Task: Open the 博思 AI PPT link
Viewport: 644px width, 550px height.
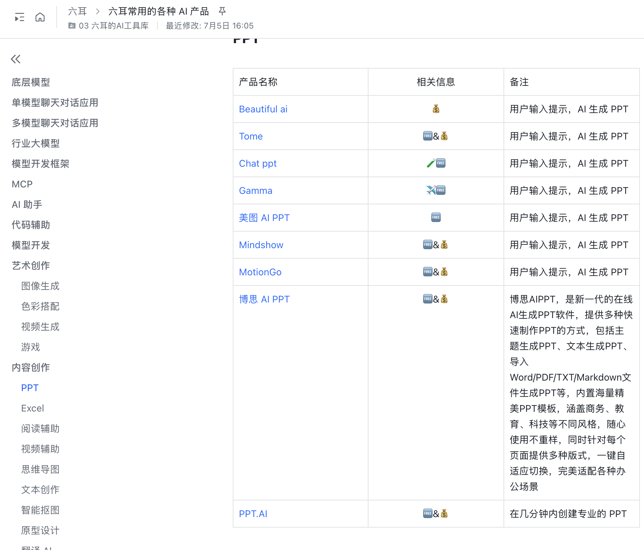Action: pyautogui.click(x=264, y=299)
